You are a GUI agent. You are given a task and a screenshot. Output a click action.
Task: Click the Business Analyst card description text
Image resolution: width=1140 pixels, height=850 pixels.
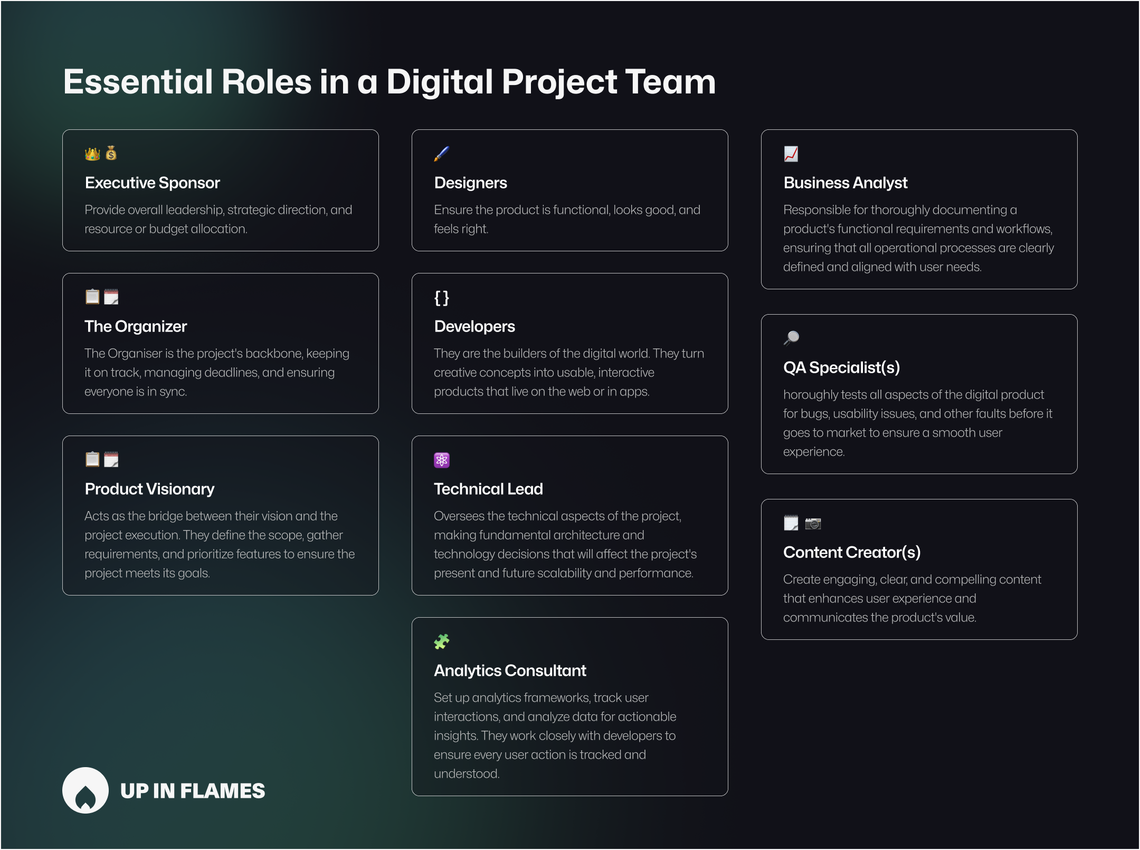(918, 238)
